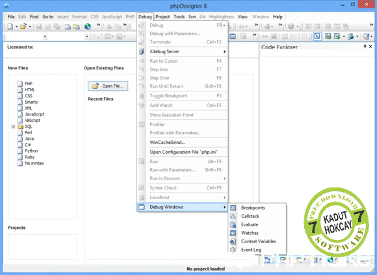Select Open Configuration File "php.ini"
Screen dimensions: 377x275
pos(183,152)
